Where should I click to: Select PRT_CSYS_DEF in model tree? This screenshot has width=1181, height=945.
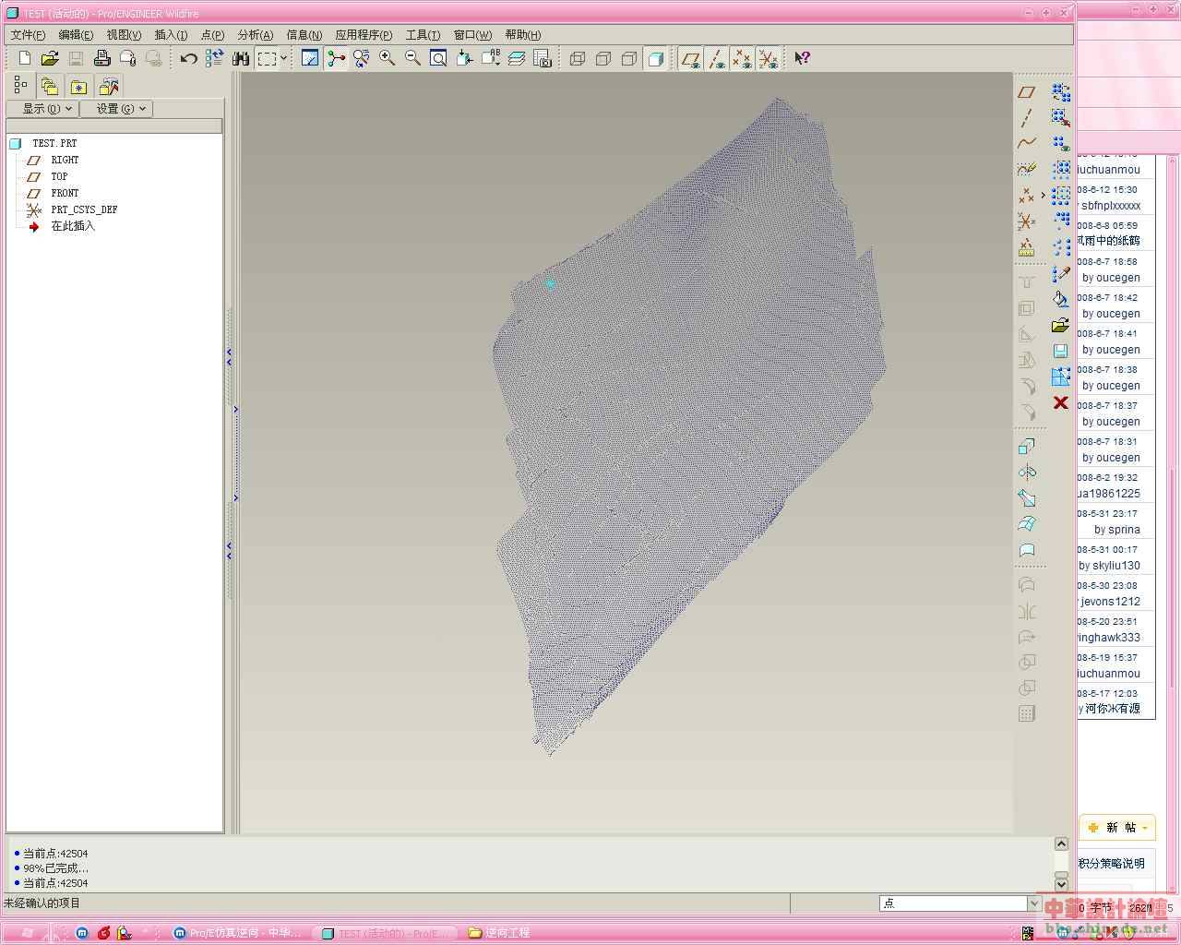(84, 209)
